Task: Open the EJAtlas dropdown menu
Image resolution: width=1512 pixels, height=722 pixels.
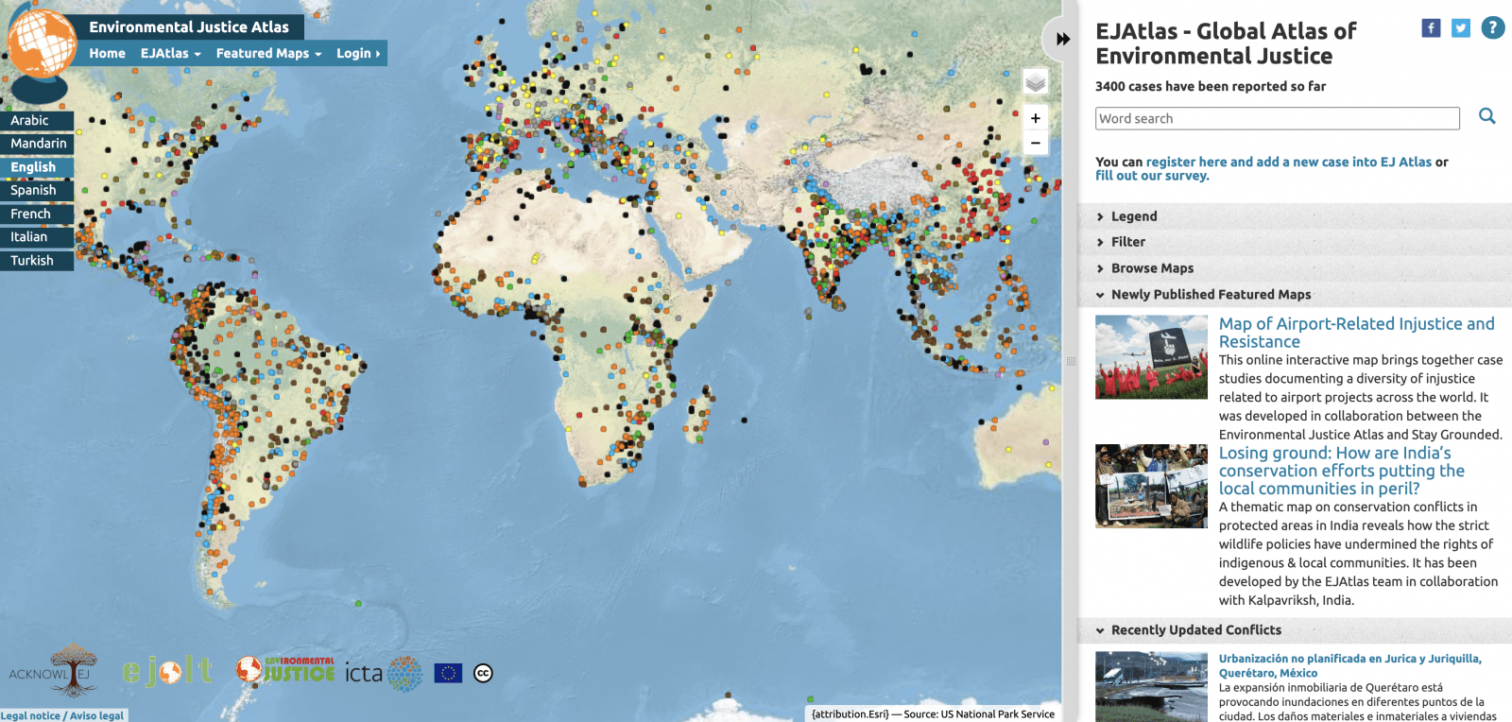Action: pyautogui.click(x=170, y=53)
